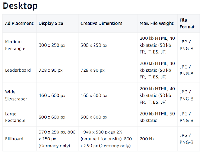Select the Medium Rectangle row label
202x153 pixels.
(x=15, y=45)
